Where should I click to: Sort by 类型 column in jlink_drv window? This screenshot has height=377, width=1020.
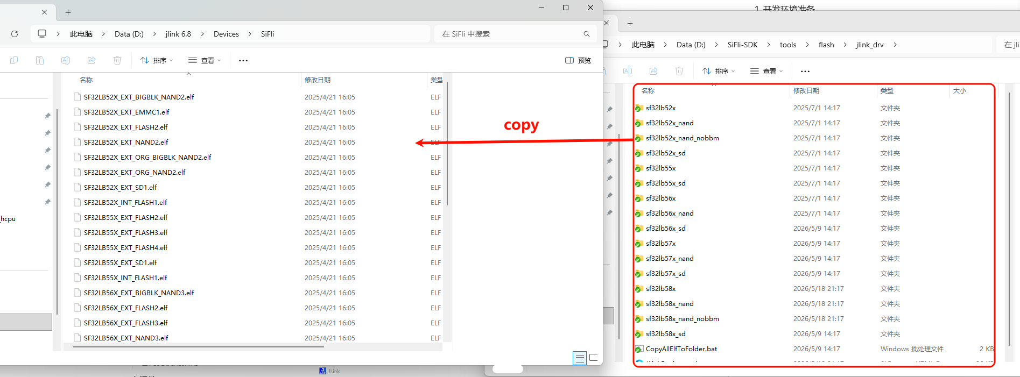tap(887, 90)
